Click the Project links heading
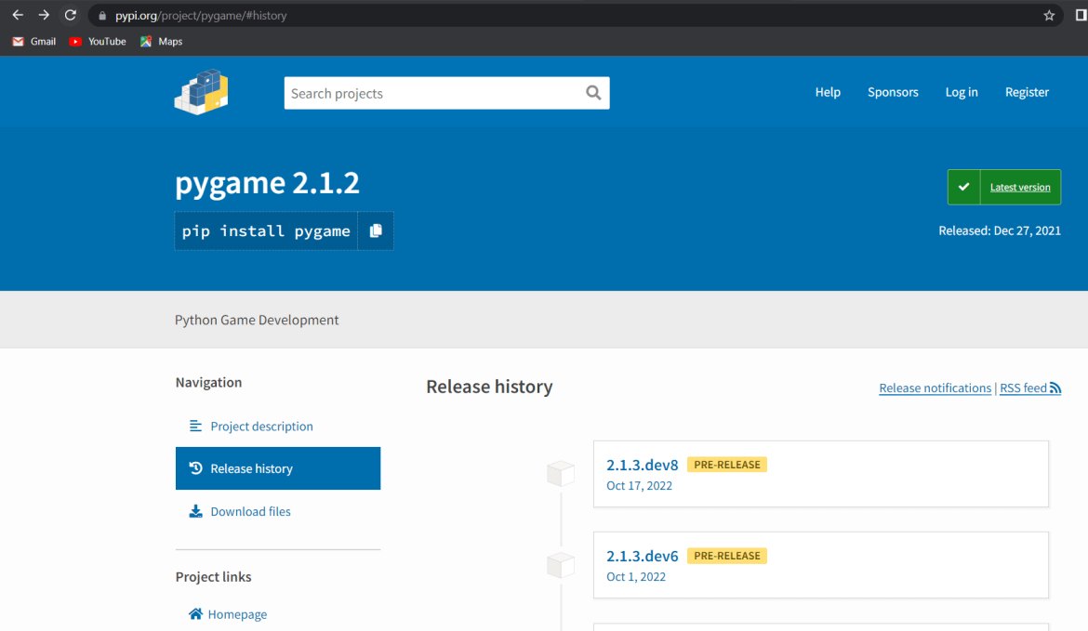Screen dimensions: 1088x631 pos(213,577)
